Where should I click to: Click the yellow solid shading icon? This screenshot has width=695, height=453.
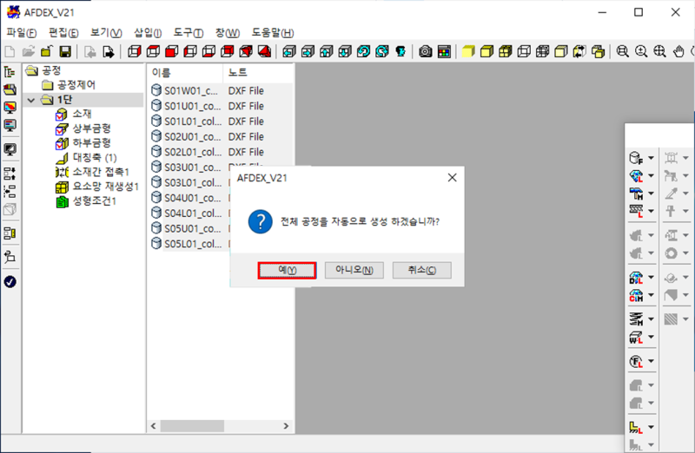(468, 52)
